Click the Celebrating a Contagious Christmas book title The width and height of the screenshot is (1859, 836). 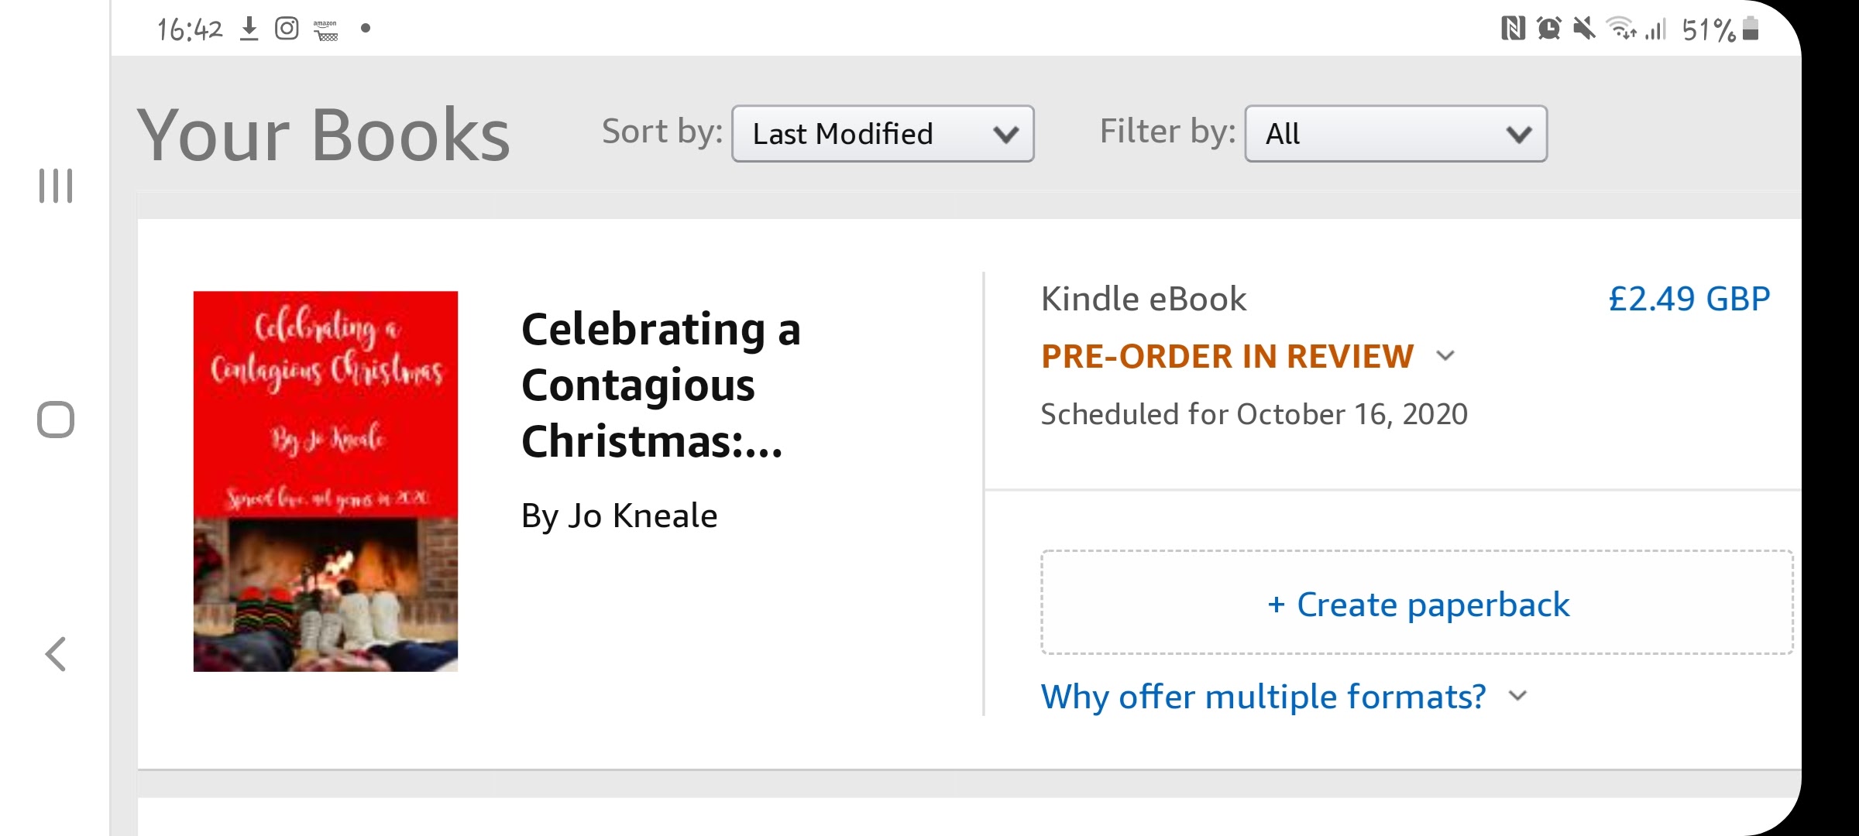point(660,385)
